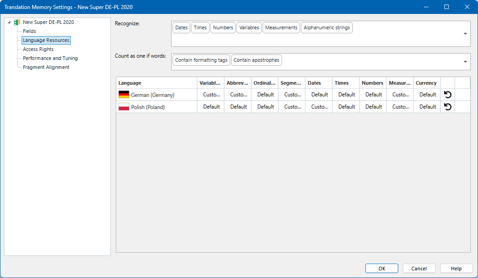Open Help for this dialog
The image size is (478, 278).
(456, 269)
